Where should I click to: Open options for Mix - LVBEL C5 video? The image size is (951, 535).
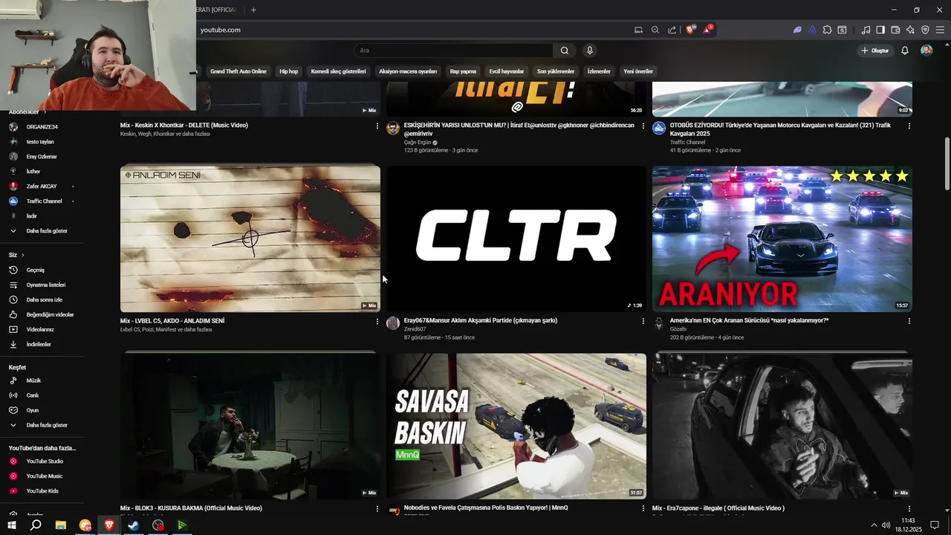[x=377, y=321]
